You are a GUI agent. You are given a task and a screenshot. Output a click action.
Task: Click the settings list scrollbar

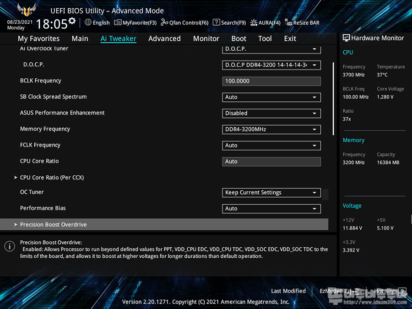pyautogui.click(x=333, y=99)
